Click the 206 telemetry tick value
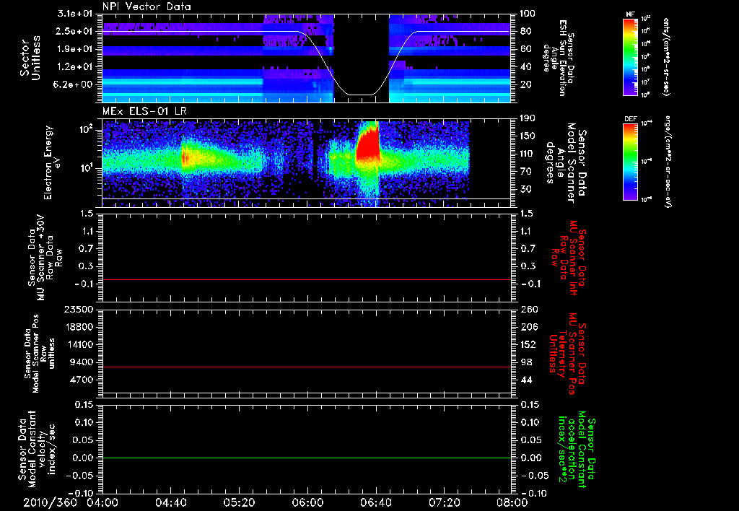739x511 pixels. (x=528, y=327)
